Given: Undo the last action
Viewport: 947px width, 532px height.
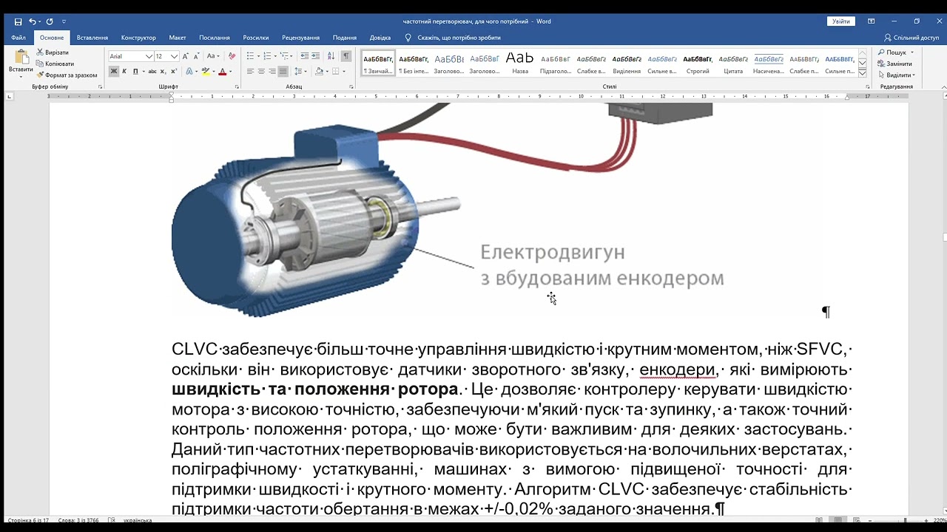Looking at the screenshot, I should [32, 21].
